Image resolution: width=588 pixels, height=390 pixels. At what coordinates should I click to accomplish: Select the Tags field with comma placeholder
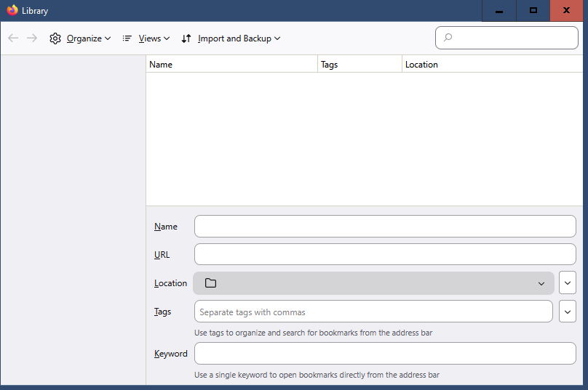point(373,312)
